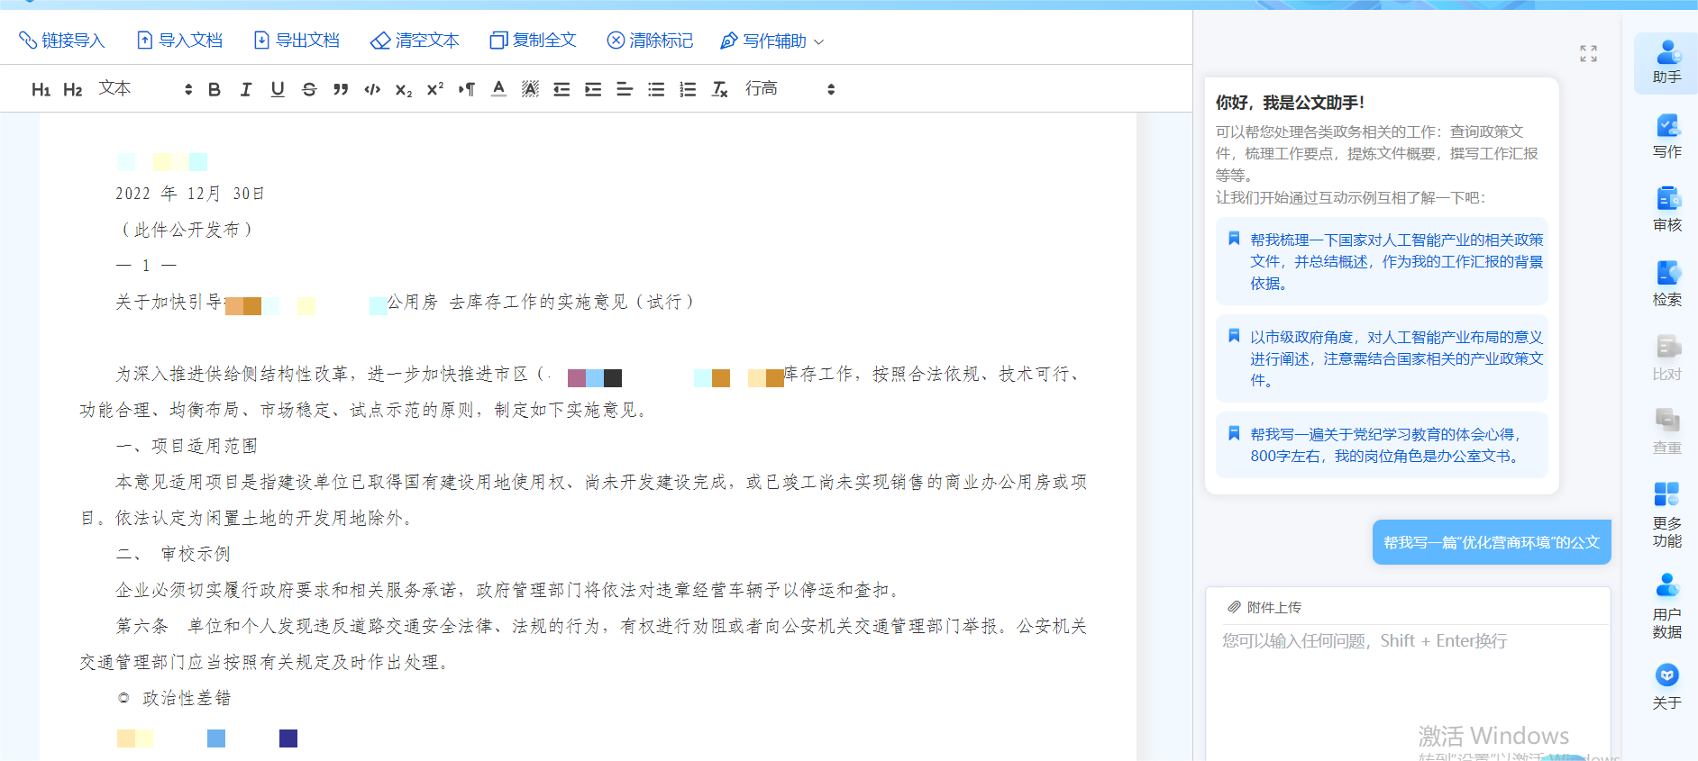Screen dimensions: 1698x761
Task: Open the 检索 search tool in sidebar
Action: pos(1666,284)
